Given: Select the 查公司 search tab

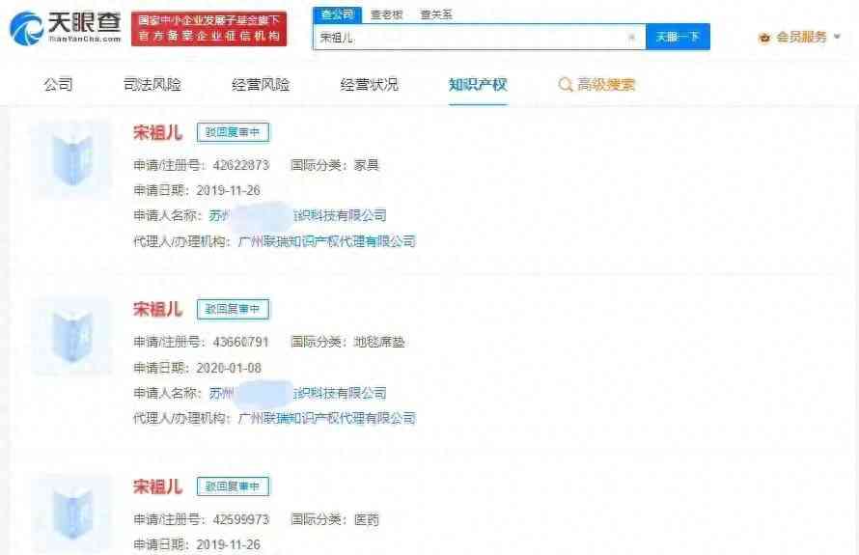Looking at the screenshot, I should [x=337, y=14].
